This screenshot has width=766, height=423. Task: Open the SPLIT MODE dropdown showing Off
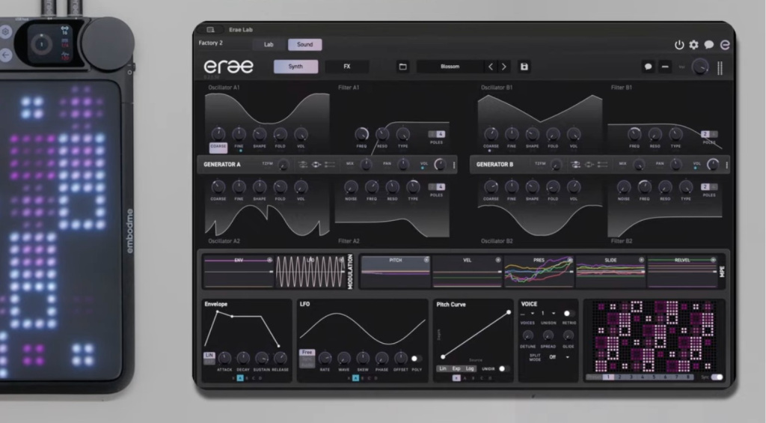point(560,357)
